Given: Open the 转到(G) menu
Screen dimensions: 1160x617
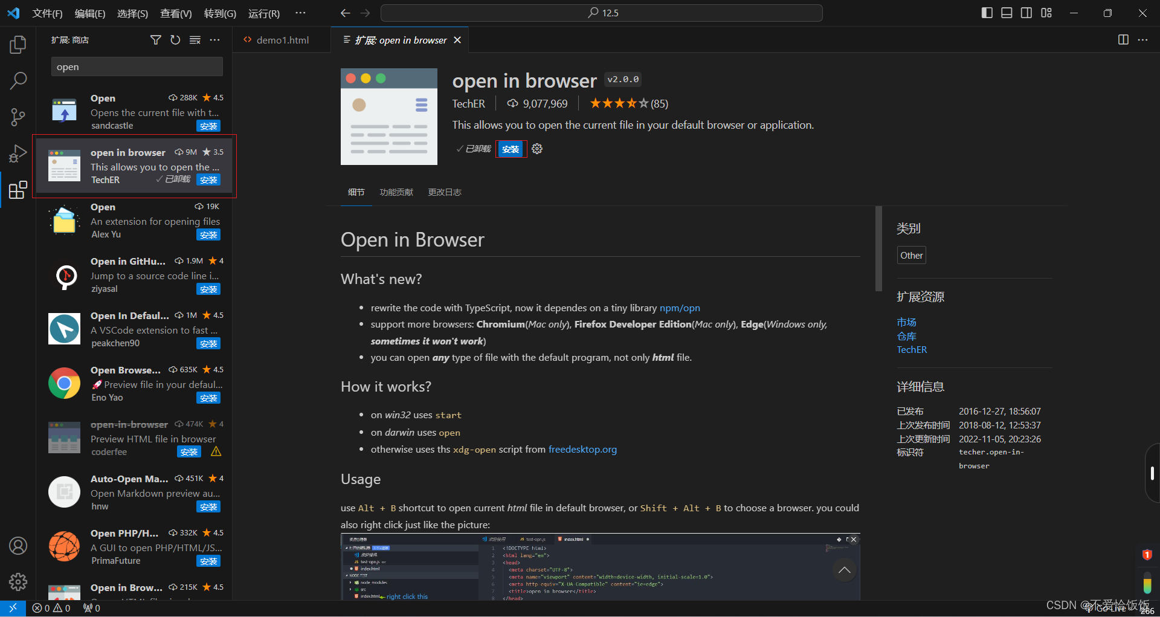Looking at the screenshot, I should (220, 13).
